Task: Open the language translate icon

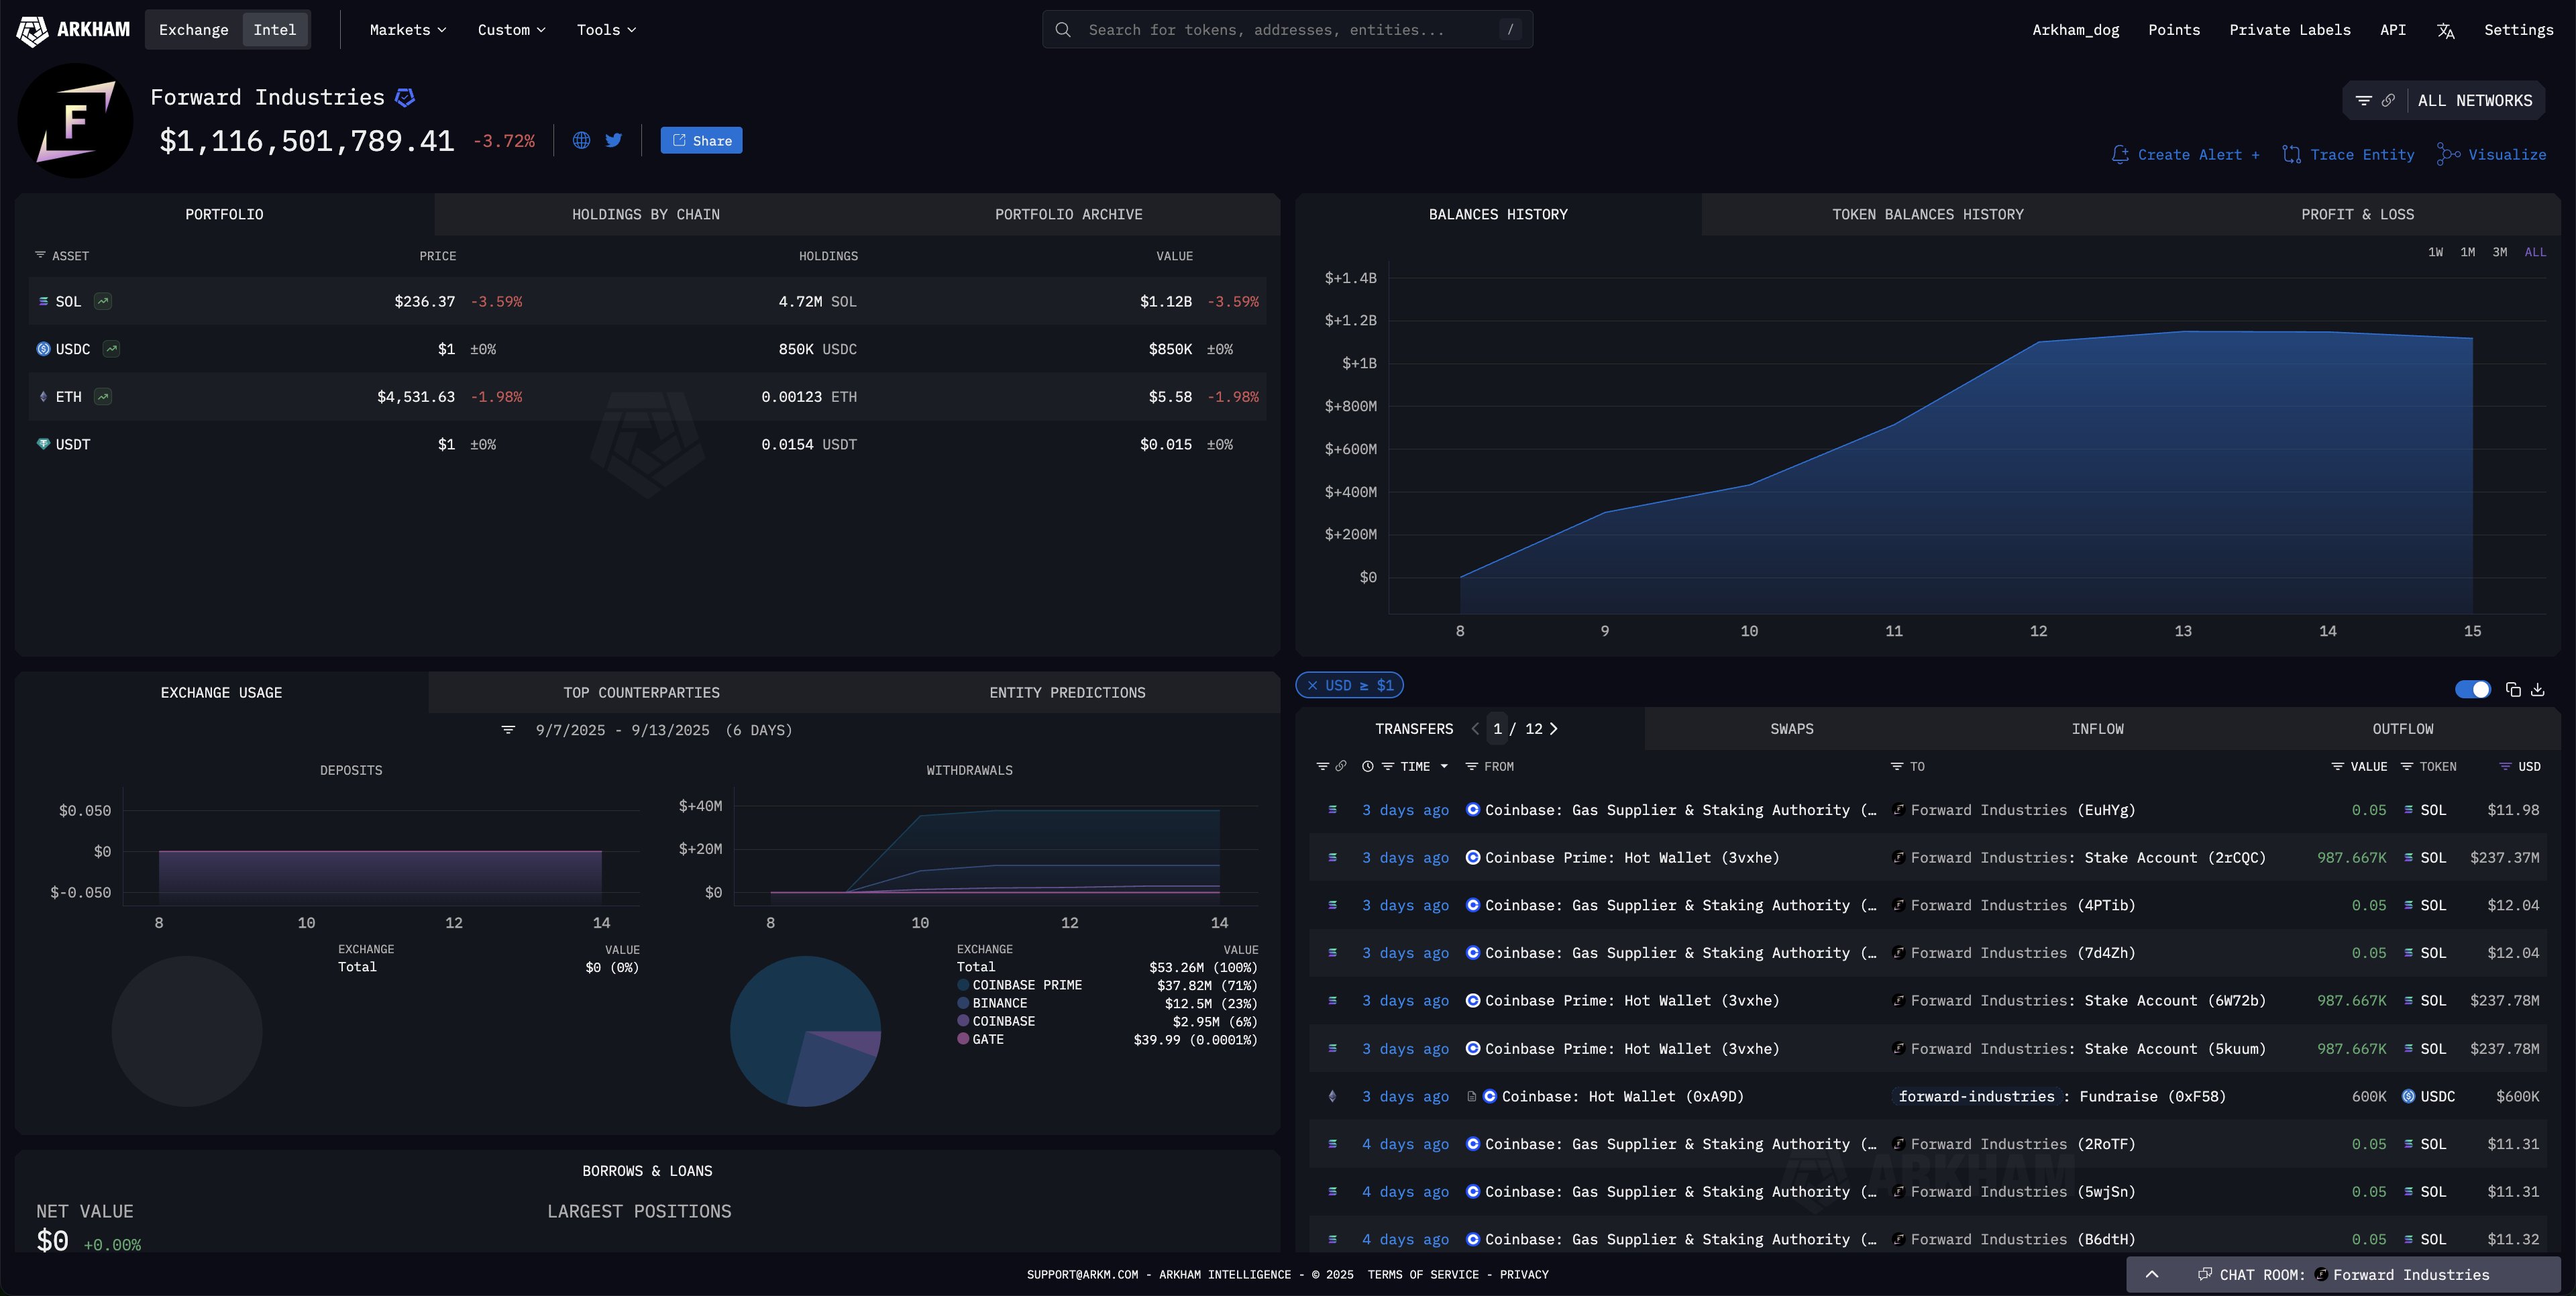Action: tap(2445, 30)
